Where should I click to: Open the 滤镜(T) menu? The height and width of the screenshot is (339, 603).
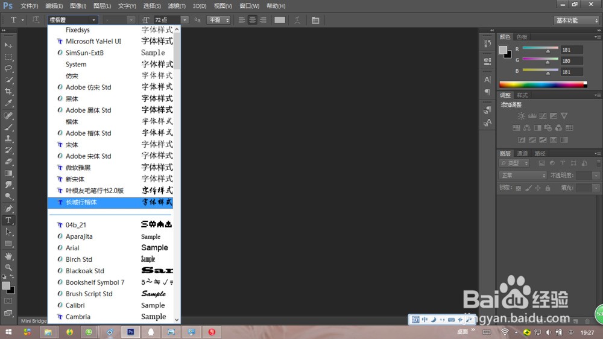pos(177,6)
